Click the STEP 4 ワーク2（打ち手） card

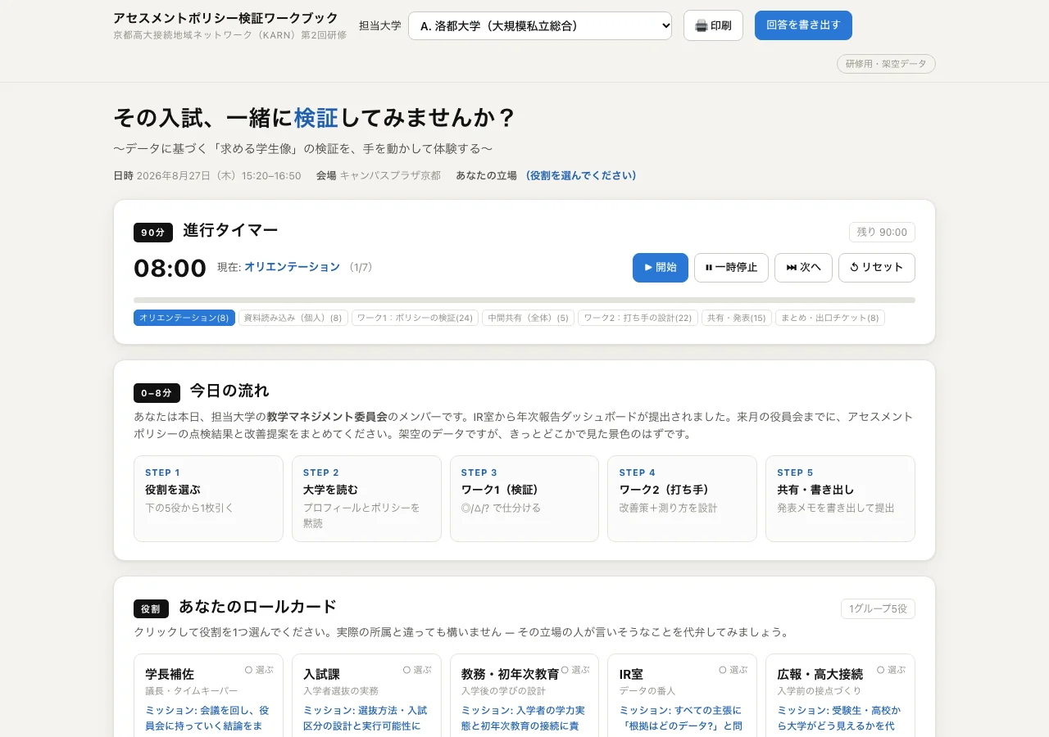click(682, 499)
